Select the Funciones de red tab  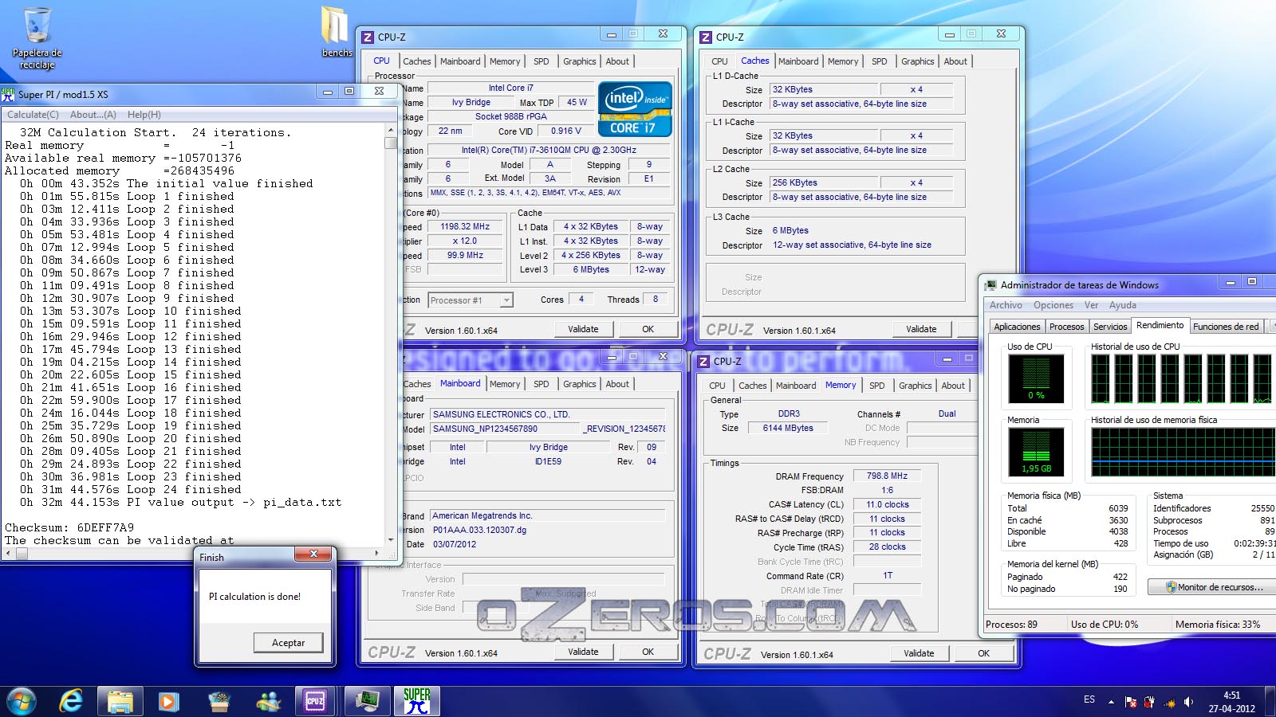point(1226,327)
